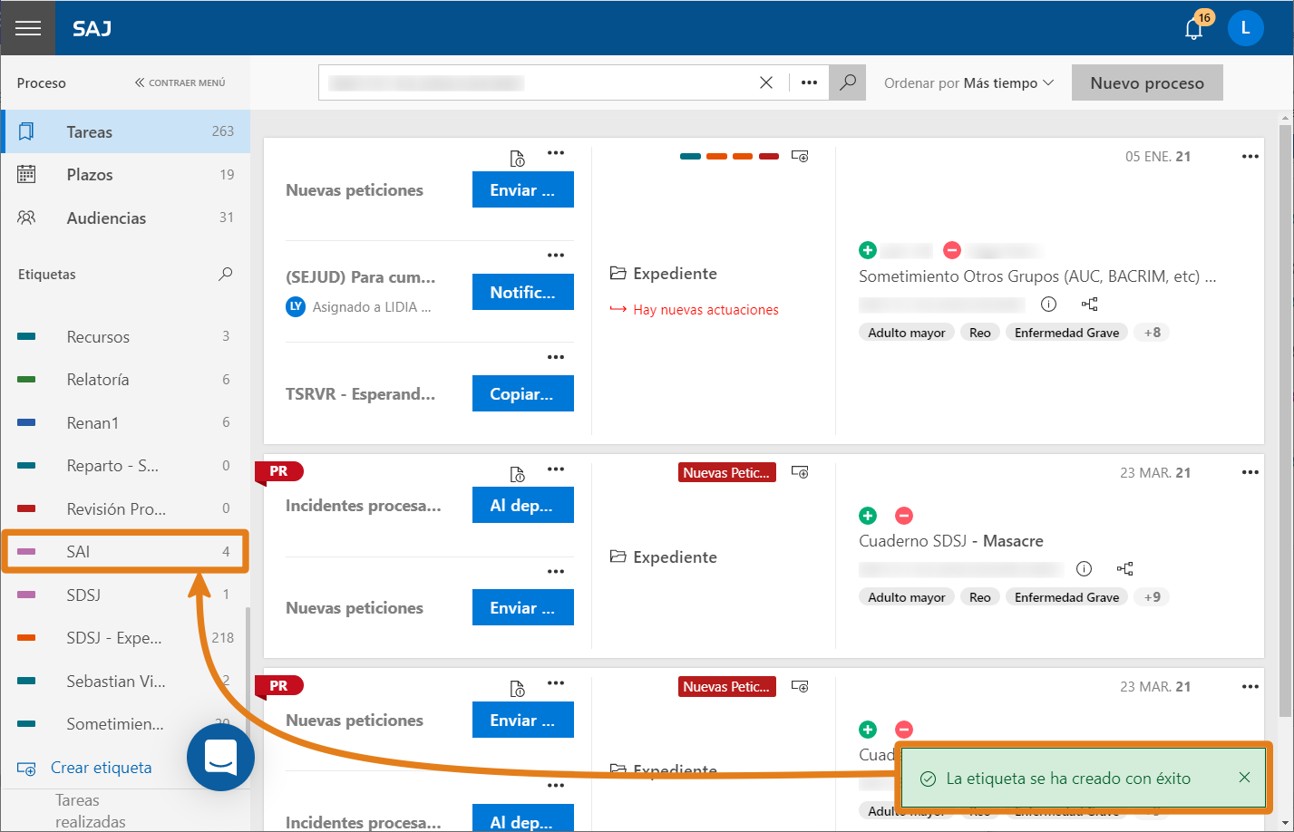Click the Hay nuevas actuaciones notice
This screenshot has width=1294, height=832.
[694, 310]
